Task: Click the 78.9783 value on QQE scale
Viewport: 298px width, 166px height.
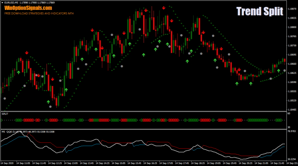Action: pyautogui.click(x=292, y=132)
